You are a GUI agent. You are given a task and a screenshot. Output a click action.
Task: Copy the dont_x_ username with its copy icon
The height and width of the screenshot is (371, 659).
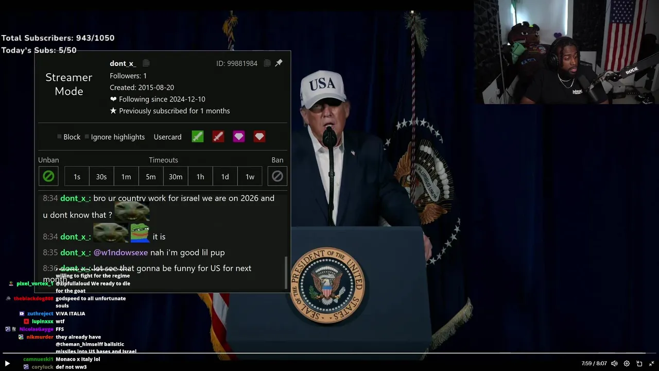click(146, 63)
